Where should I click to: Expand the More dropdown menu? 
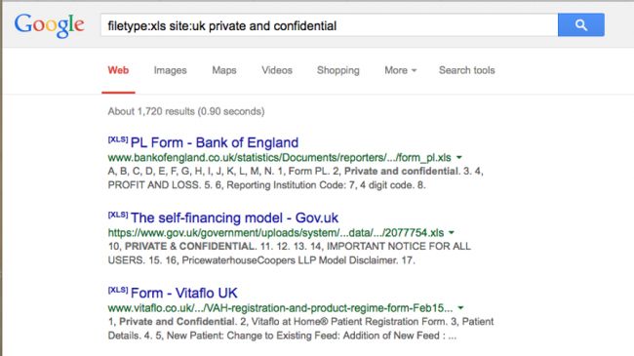[x=400, y=70]
